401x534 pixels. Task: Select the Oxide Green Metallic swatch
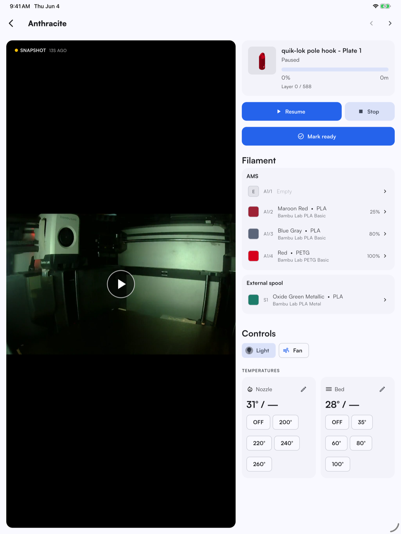click(253, 300)
